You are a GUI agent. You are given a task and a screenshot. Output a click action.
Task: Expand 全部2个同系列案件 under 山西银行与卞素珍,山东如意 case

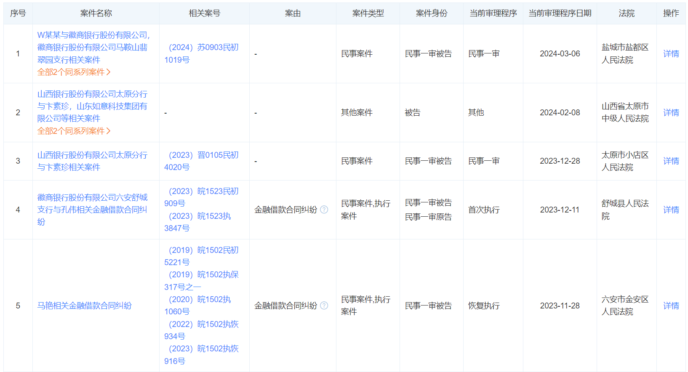tap(74, 131)
